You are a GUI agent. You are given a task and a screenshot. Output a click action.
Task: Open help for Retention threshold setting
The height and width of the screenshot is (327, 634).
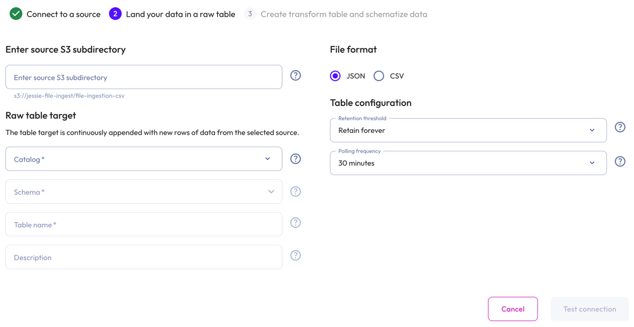point(620,127)
